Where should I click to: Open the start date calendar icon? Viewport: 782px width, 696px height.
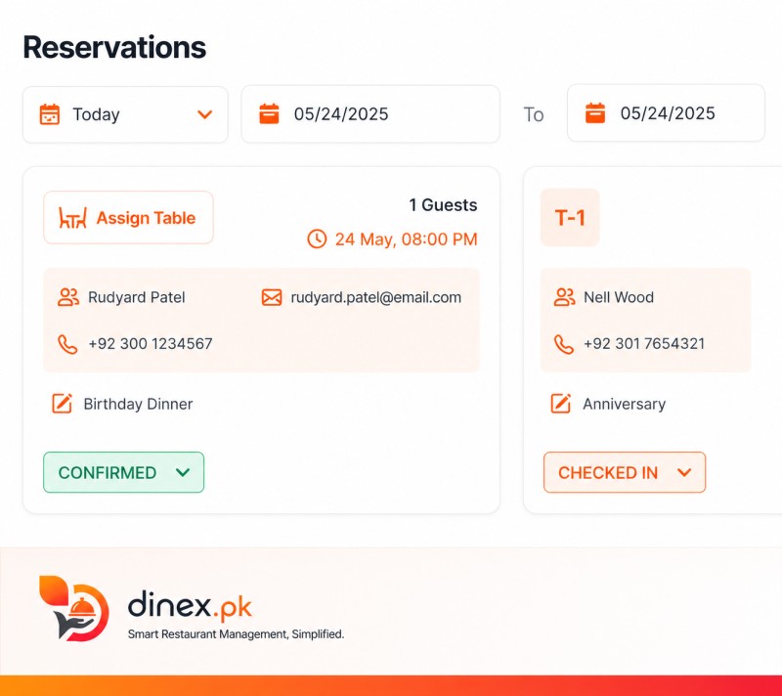tap(269, 113)
